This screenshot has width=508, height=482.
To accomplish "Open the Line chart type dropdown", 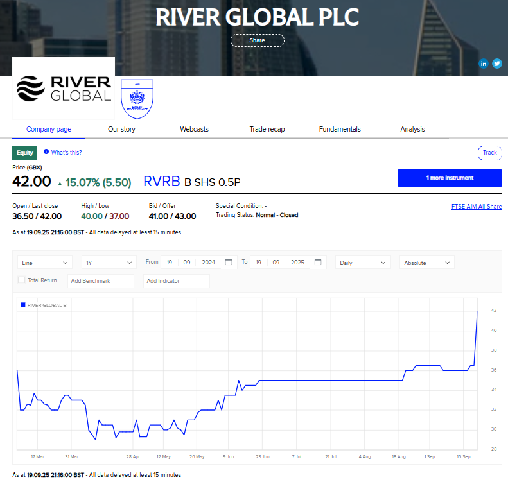I will click(45, 263).
